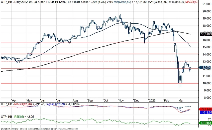
Task: Click the 14,000 price axis label
Action: (x=207, y=54)
